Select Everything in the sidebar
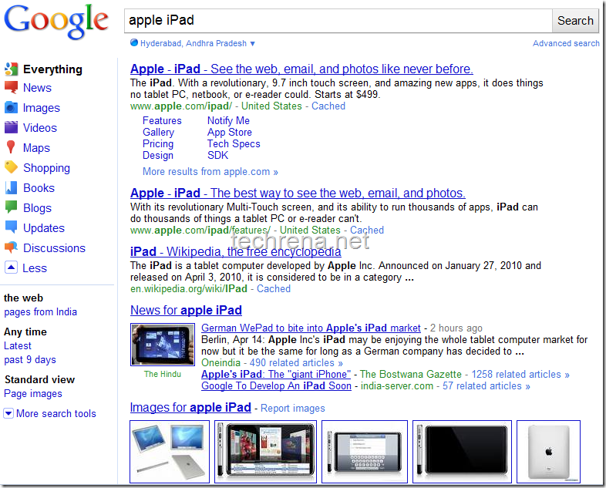Viewport: 606px width, 488px height. pyautogui.click(x=52, y=69)
